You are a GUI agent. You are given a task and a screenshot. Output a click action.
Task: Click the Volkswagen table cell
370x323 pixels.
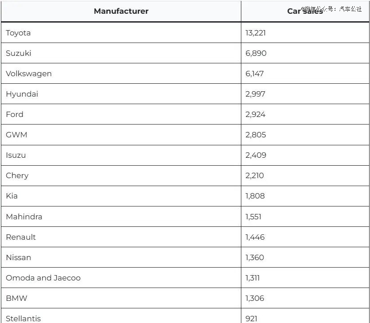coord(29,74)
